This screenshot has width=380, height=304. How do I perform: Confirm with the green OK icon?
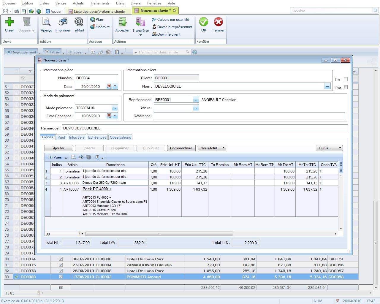(x=204, y=22)
